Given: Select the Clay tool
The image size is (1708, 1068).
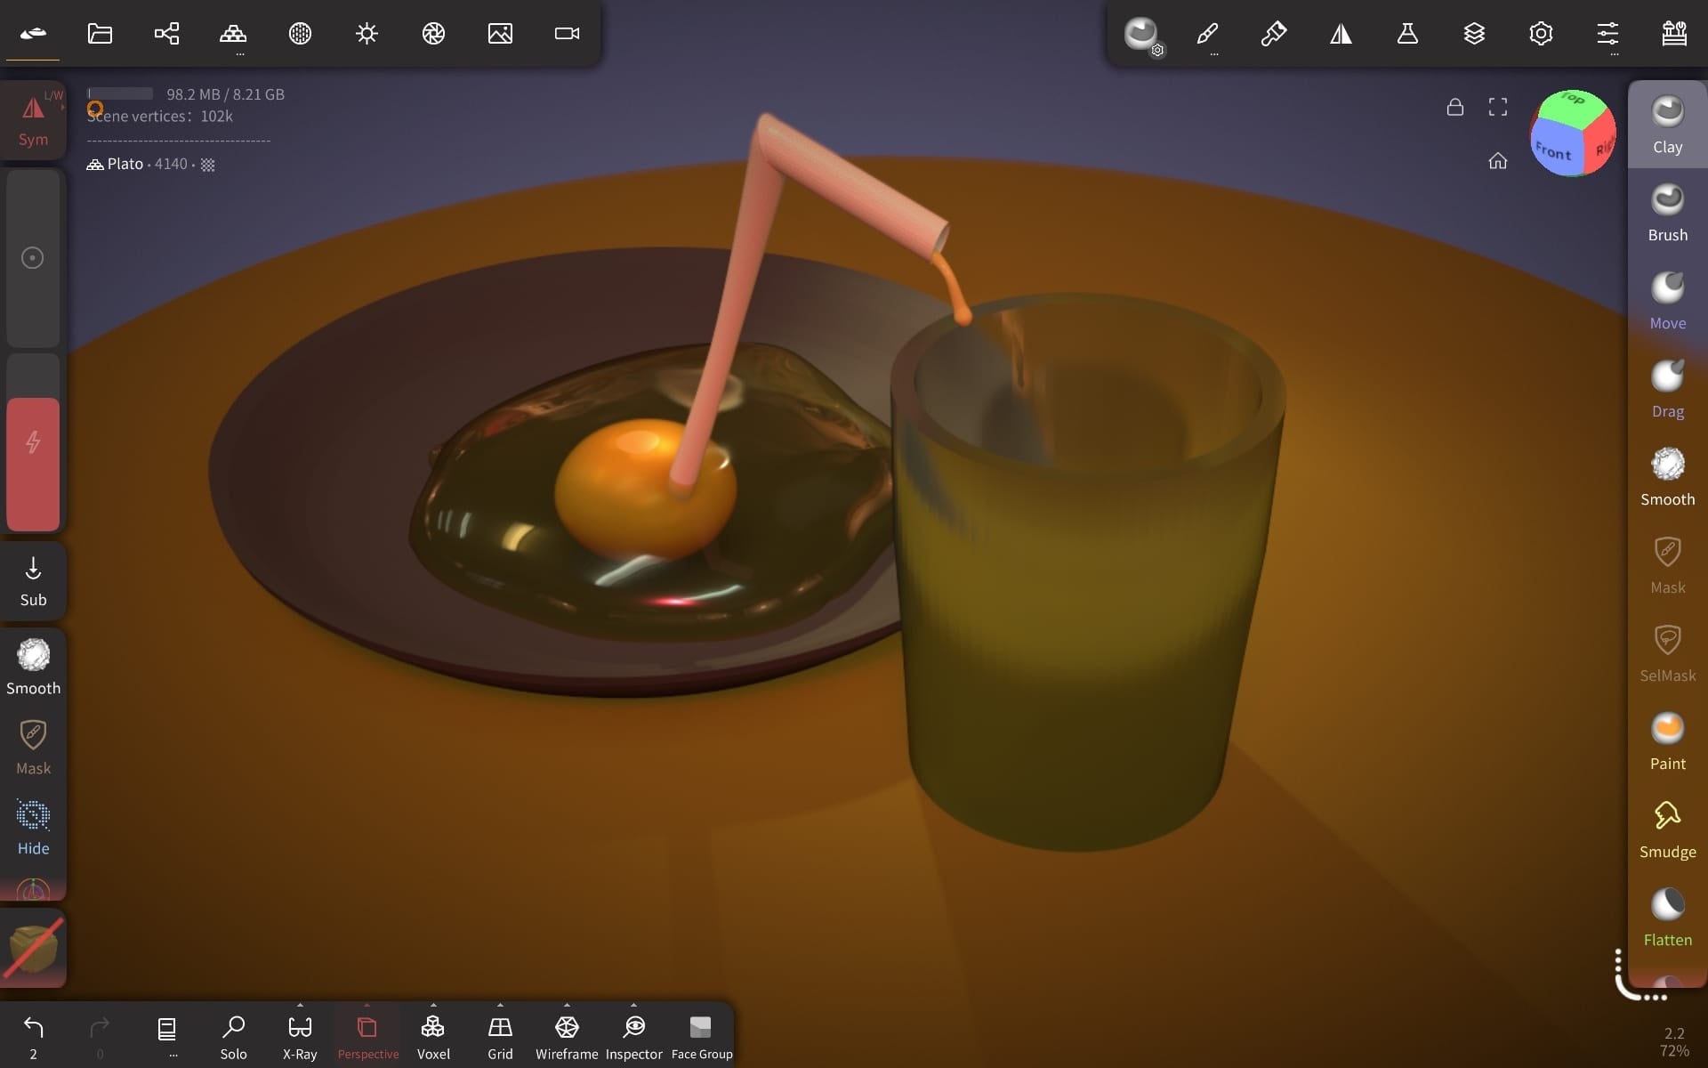Looking at the screenshot, I should (x=1667, y=125).
